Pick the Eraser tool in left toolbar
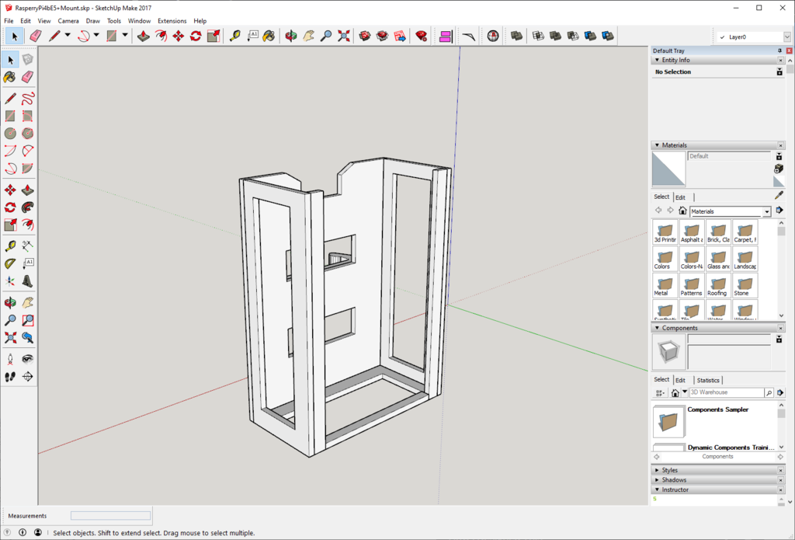 point(28,77)
